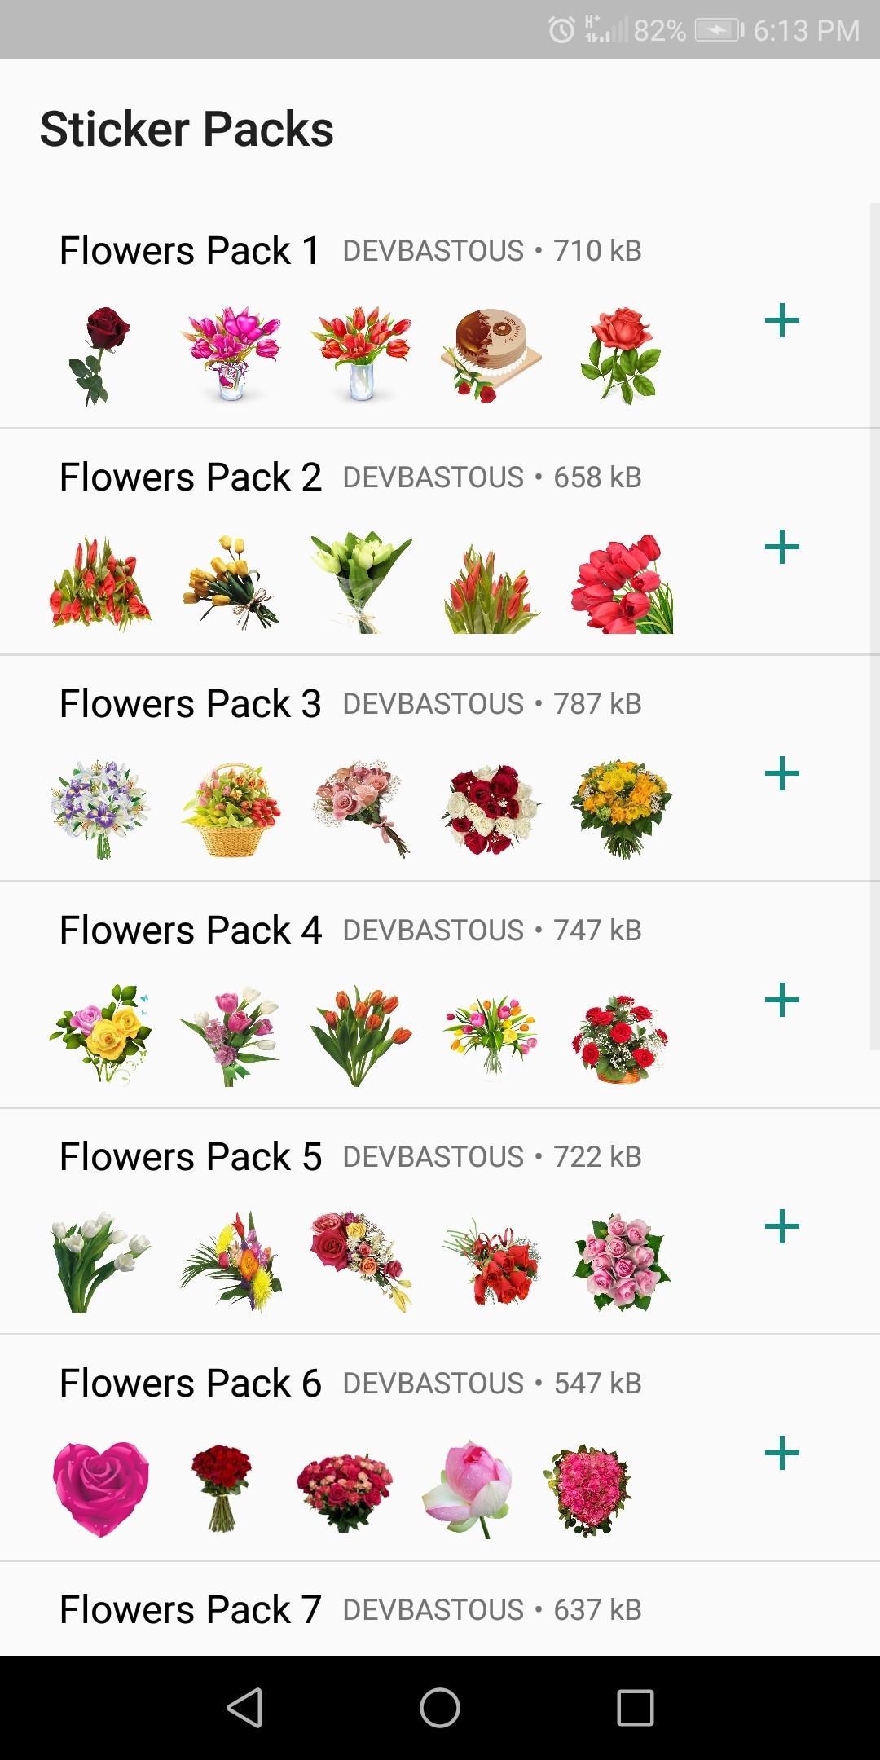The height and width of the screenshot is (1760, 880).
Task: Pick the pink lotus flower sticker
Action: pos(468,1489)
